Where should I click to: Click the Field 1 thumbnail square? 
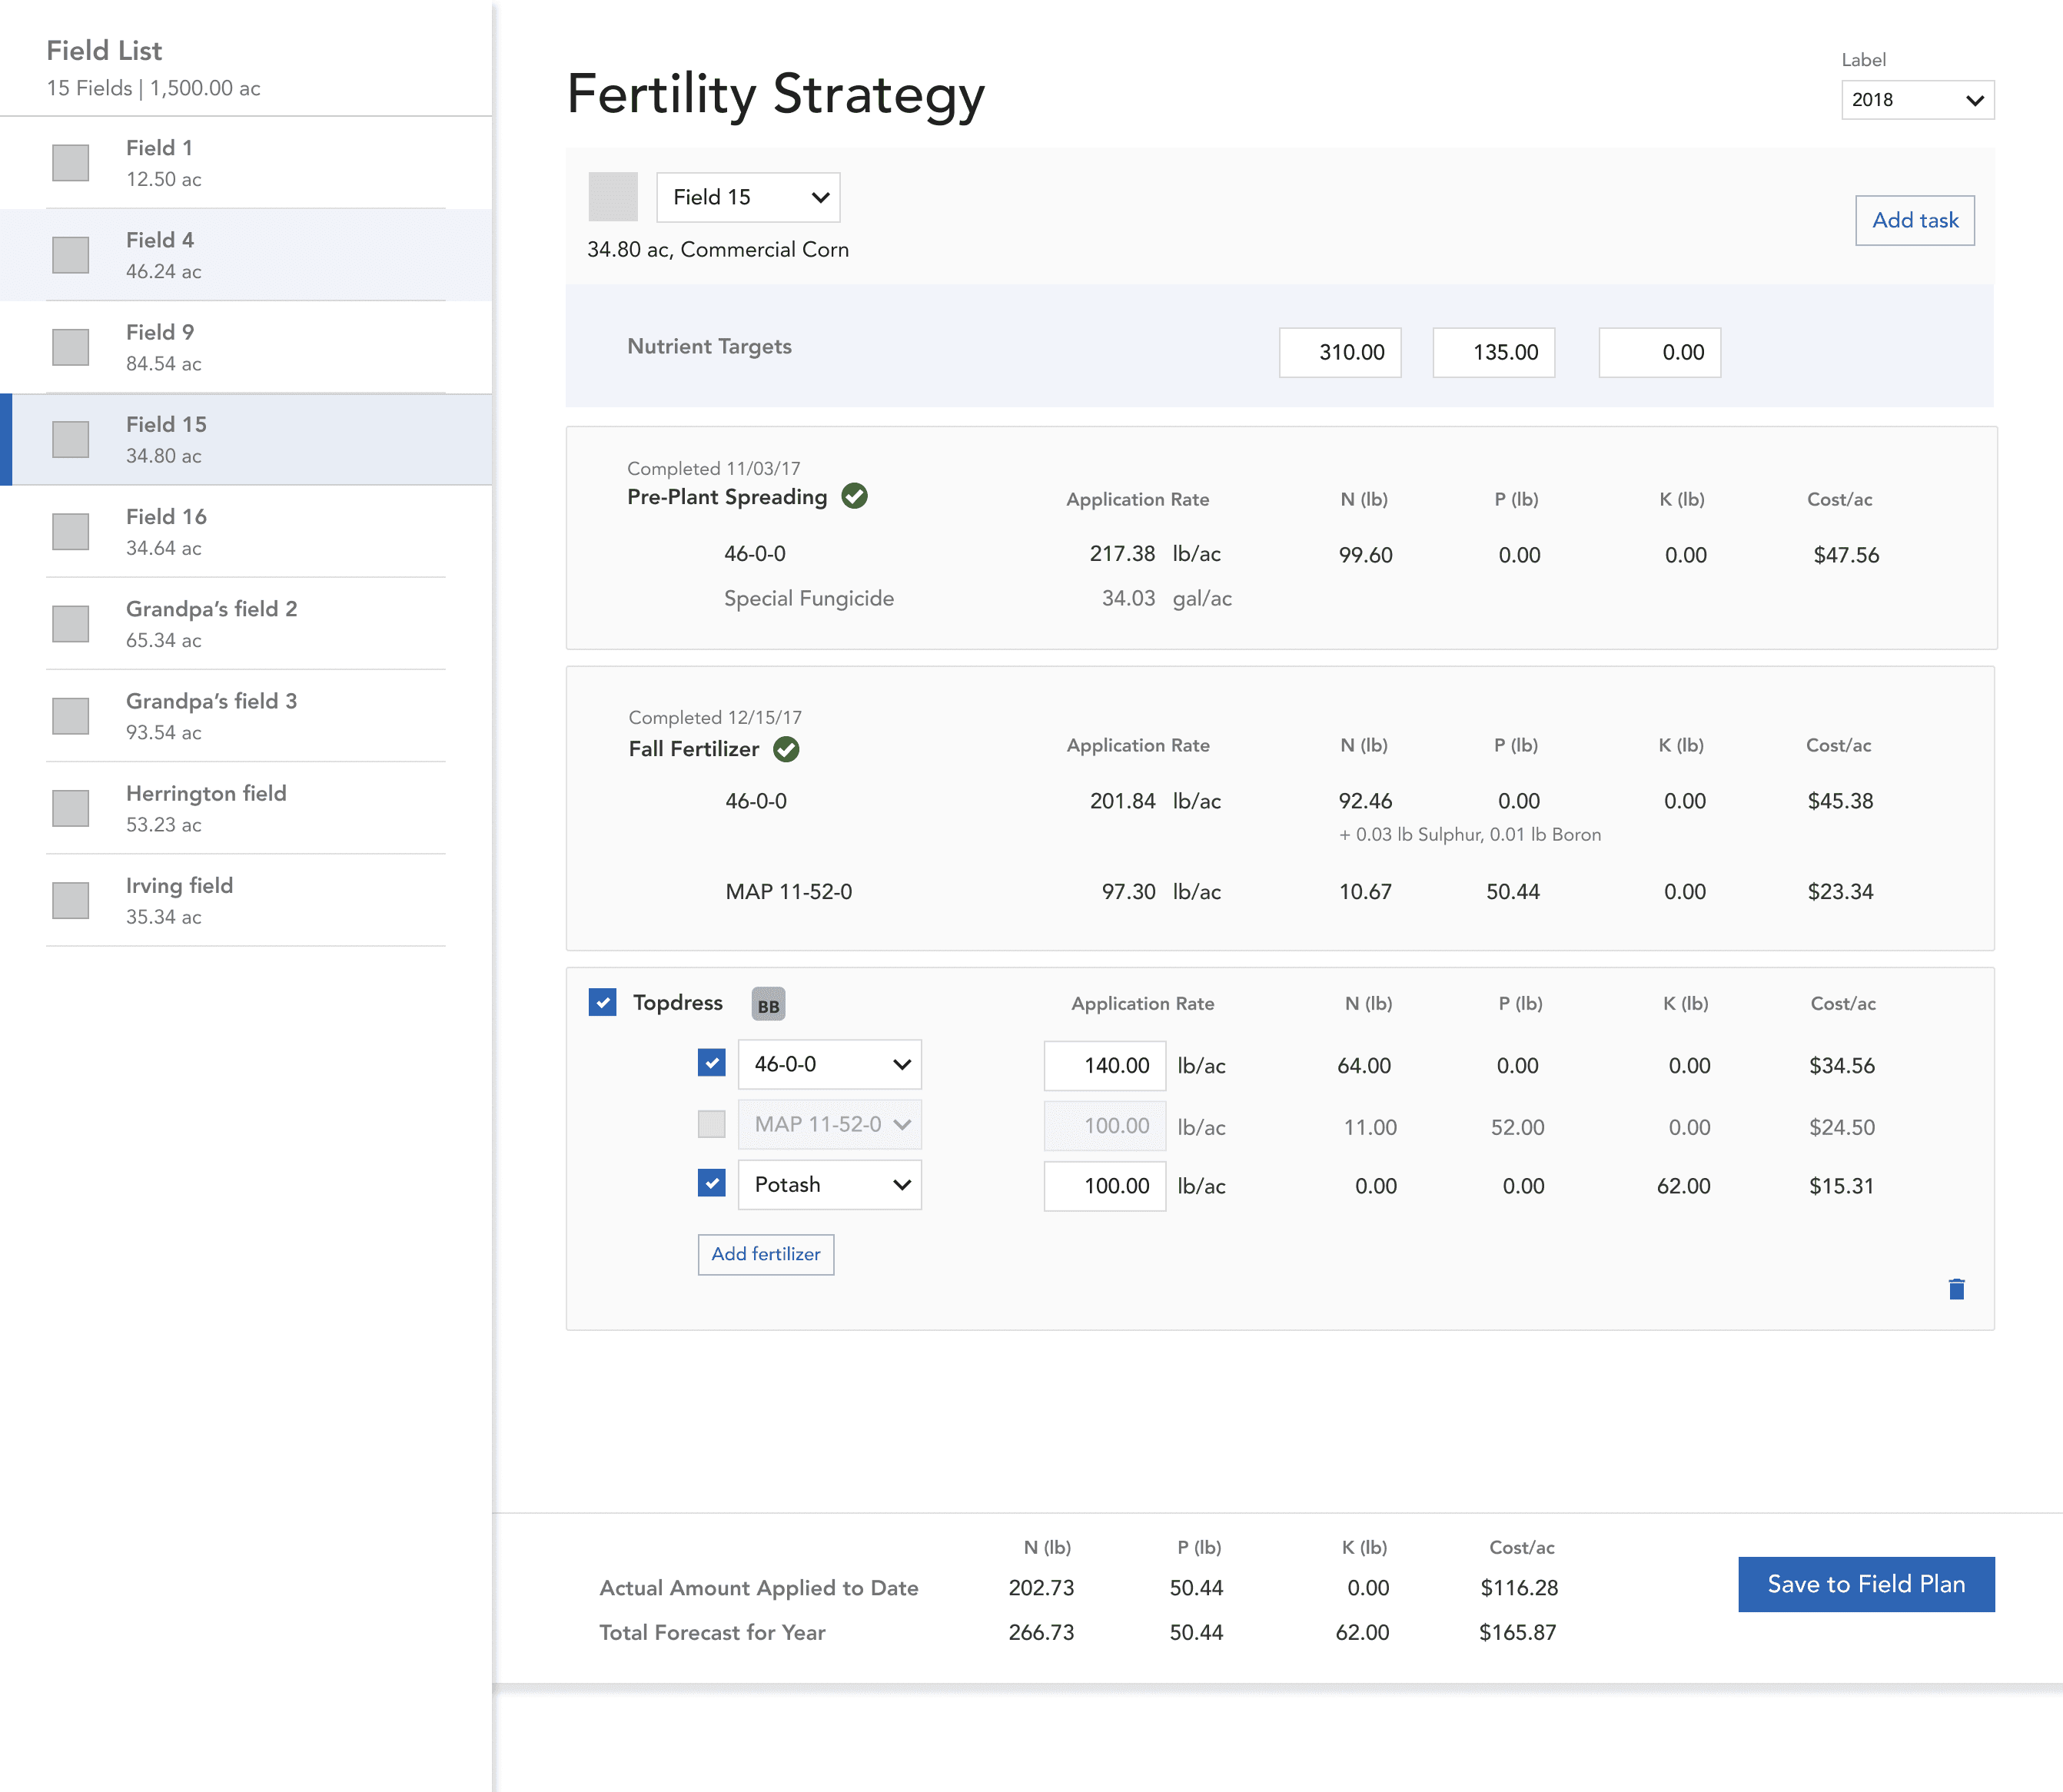click(x=70, y=163)
